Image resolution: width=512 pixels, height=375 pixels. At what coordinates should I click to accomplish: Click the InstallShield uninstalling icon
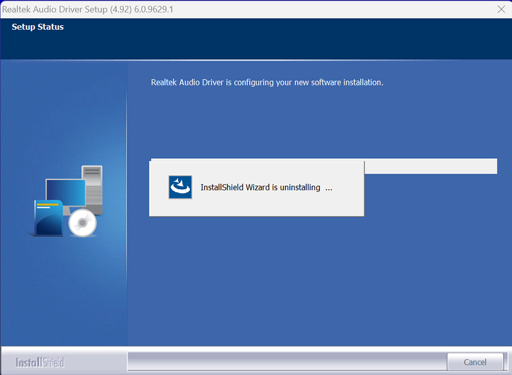180,187
